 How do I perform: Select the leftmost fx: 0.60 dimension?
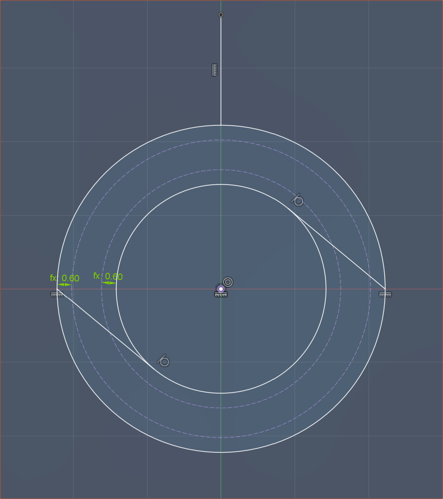point(65,278)
